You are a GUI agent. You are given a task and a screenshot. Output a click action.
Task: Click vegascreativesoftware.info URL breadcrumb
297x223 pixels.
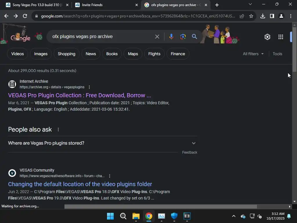(x=62, y=176)
